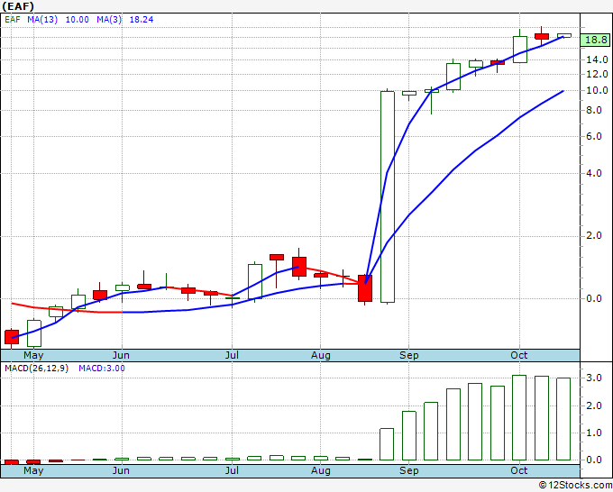Click the Oct marker on price timeline
The width and height of the screenshot is (613, 492).
(x=519, y=355)
